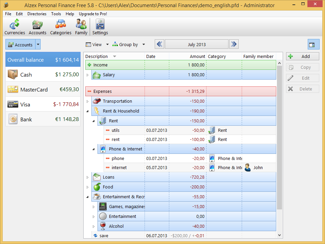Click the Rent & Household lightning icon
The width and height of the screenshot is (325, 244).
[x=96, y=111]
